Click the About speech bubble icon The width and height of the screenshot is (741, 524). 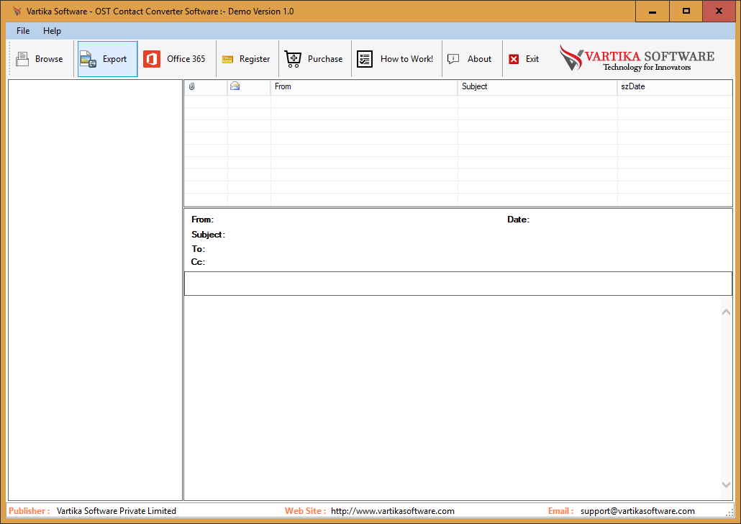pos(453,58)
